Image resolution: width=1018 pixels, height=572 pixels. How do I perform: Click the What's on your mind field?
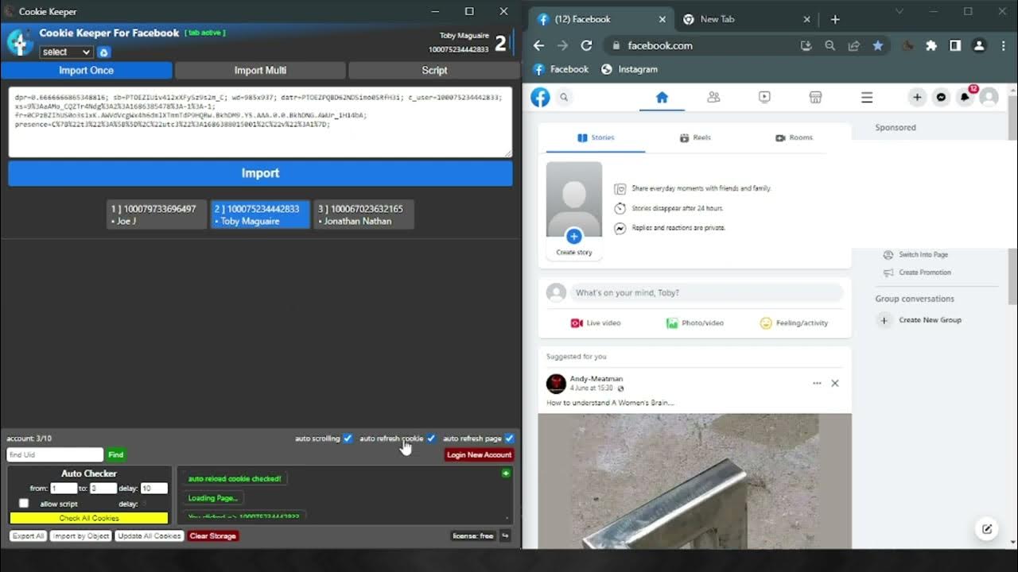[x=706, y=292]
